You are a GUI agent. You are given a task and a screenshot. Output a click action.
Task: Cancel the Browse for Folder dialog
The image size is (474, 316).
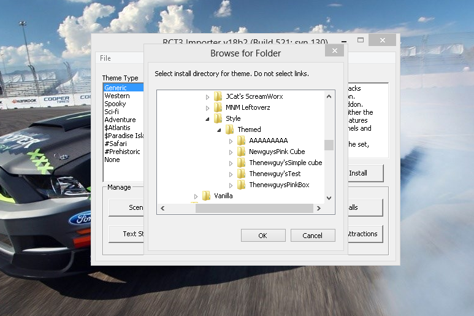coord(312,236)
